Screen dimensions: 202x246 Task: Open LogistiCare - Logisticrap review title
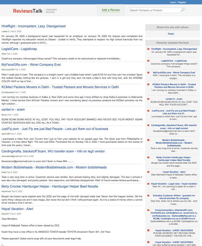click(x=19, y=49)
